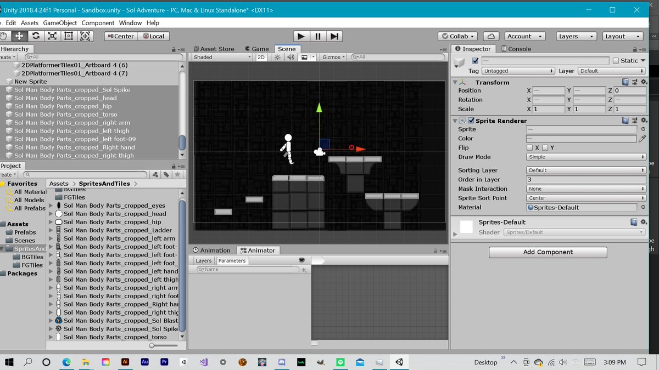Open the Collab button
The width and height of the screenshot is (659, 370).
[x=459, y=36]
